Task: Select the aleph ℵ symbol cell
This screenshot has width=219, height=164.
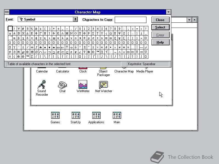Action: click(x=10, y=52)
